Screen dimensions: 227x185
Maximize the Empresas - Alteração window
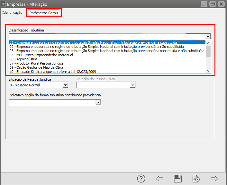tap(213, 4)
